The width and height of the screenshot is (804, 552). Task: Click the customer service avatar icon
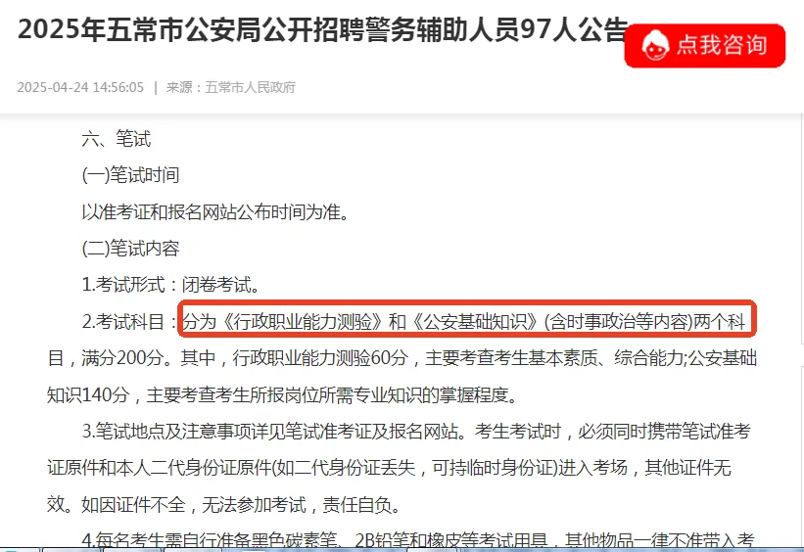click(x=655, y=45)
